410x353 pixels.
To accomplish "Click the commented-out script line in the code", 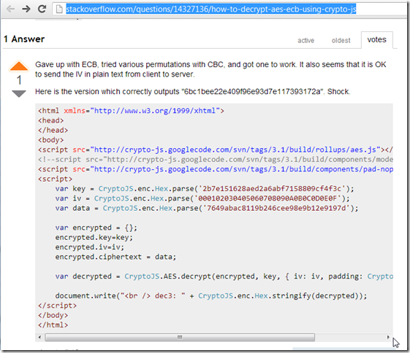I will [x=216, y=159].
